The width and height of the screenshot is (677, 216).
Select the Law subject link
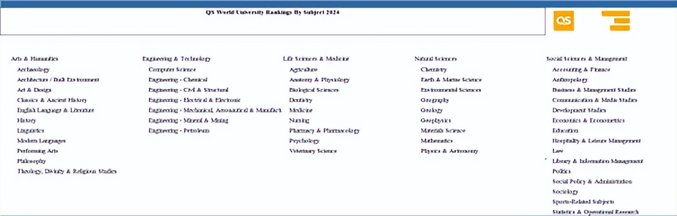556,151
